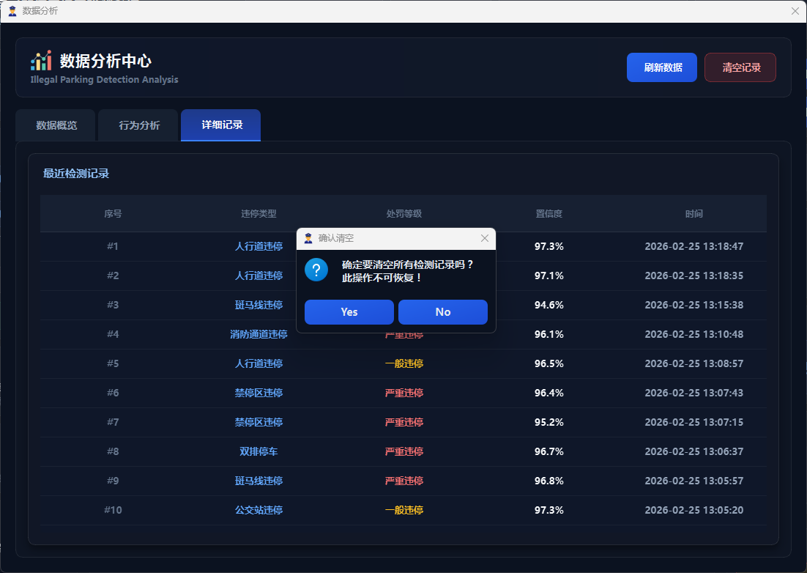807x573 pixels.
Task: Select row #5 人行道违停 entry
Action: (x=259, y=363)
